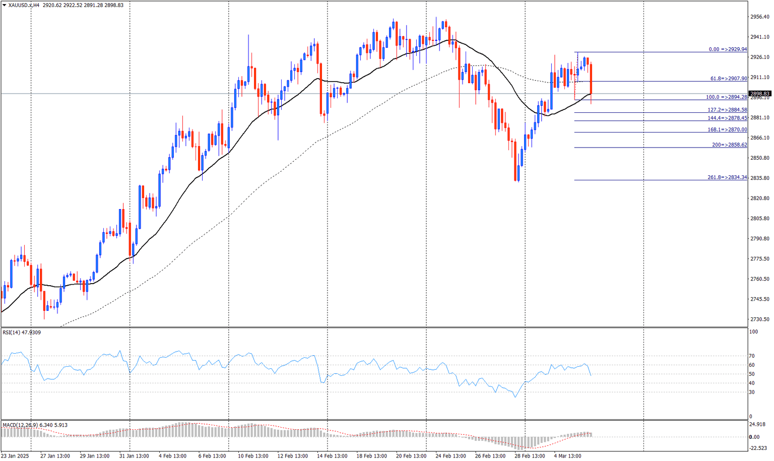Click the 2730.50 price scale label
Screen dimensions: 774x461
(x=760, y=319)
